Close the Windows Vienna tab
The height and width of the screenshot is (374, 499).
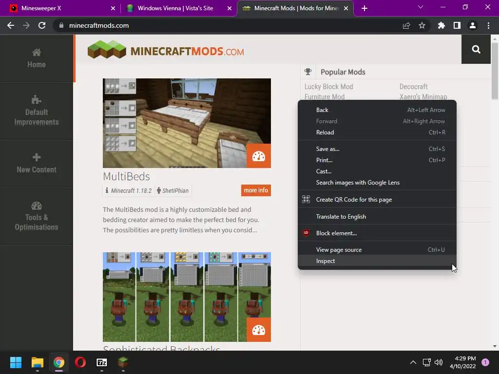[x=230, y=8]
